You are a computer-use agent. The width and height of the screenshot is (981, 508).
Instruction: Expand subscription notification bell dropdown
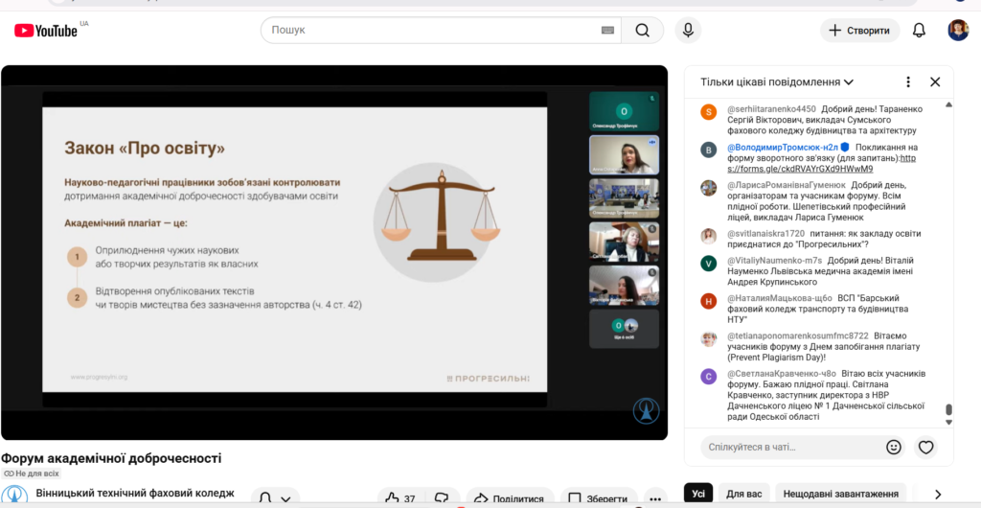point(276,498)
